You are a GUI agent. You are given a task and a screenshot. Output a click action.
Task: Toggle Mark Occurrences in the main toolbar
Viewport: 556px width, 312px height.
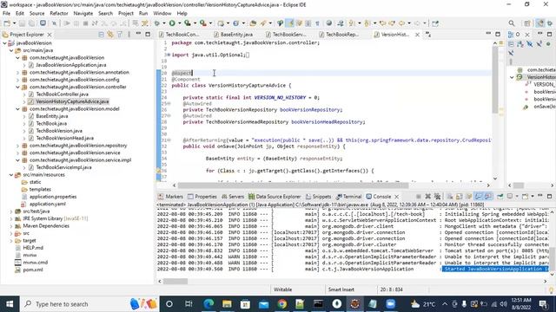coord(290,23)
